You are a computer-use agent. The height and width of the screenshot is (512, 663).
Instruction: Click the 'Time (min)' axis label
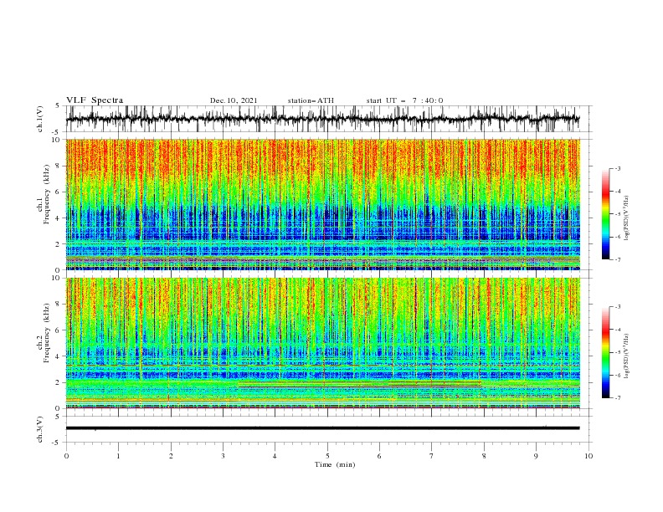tap(335, 464)
